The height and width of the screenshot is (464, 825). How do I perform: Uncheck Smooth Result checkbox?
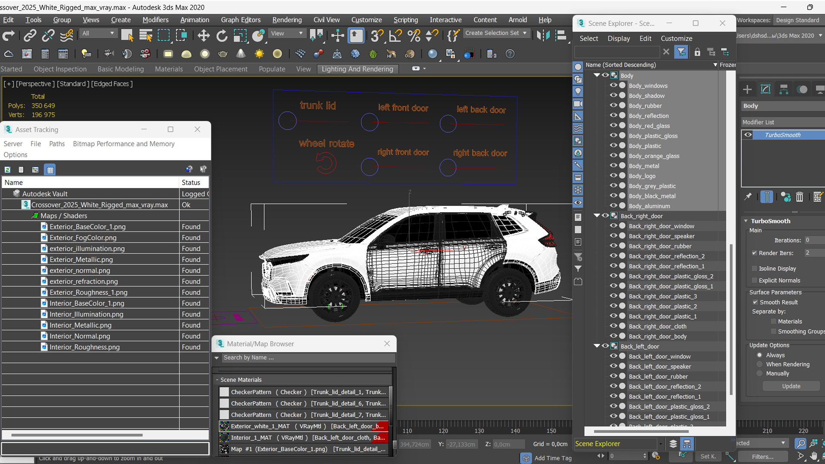point(755,302)
